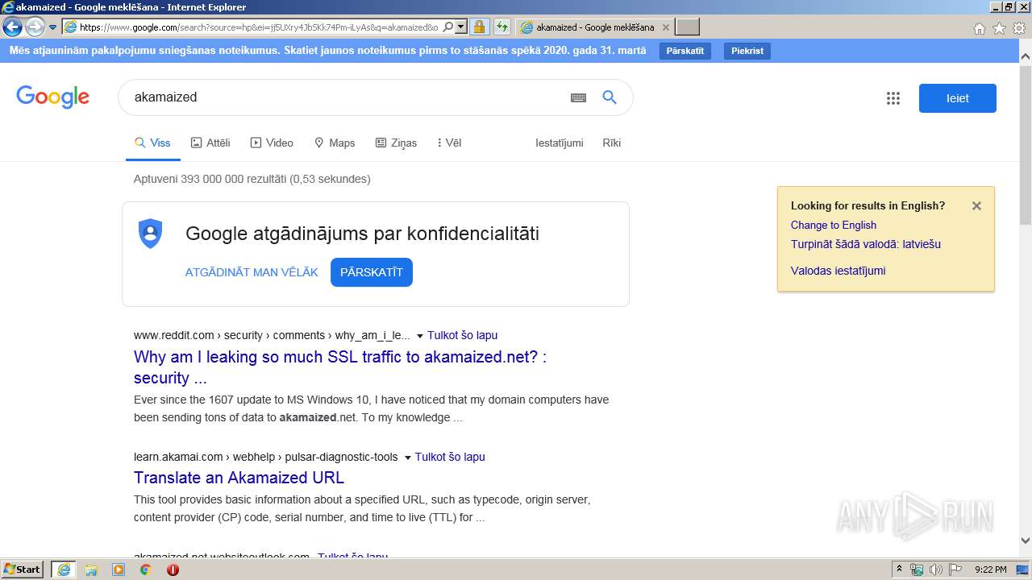
Task: Open File Explorer folder taskbar icon
Action: point(91,570)
